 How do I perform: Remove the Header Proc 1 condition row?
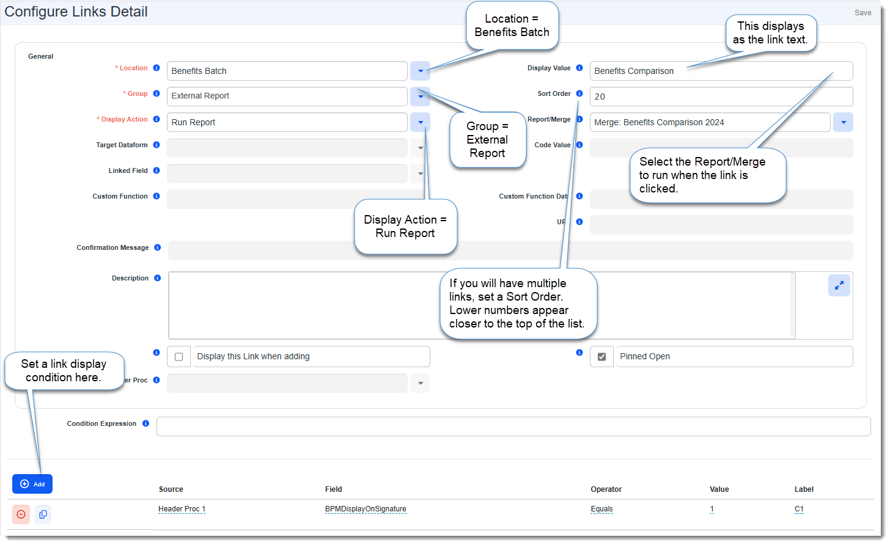pos(21,514)
